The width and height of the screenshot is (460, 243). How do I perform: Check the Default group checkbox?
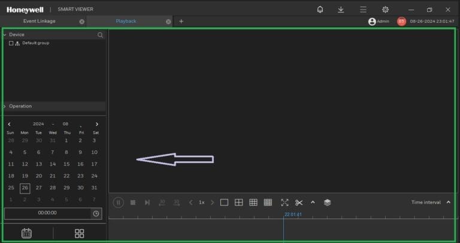coord(11,43)
